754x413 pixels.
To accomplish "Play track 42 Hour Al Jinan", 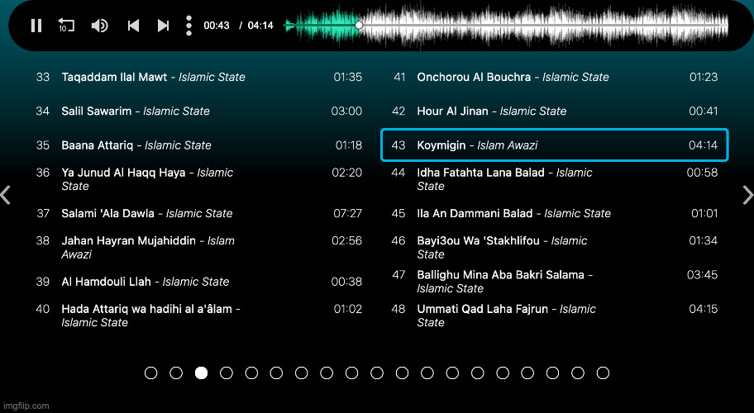I will pyautogui.click(x=555, y=111).
